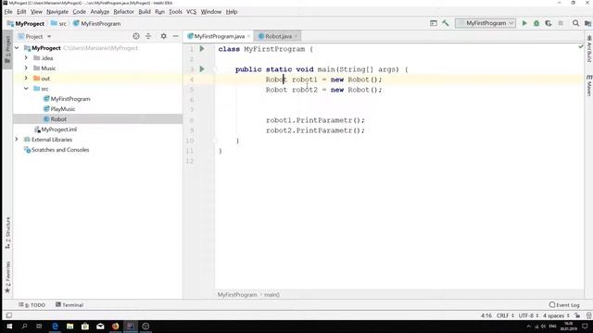This screenshot has height=333, width=593.
Task: Open the Event Log
Action: 564,305
